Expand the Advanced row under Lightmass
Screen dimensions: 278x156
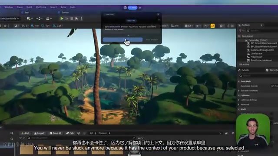click(239, 104)
